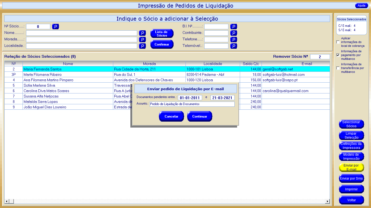Click the Saldo C/c column header
This screenshot has width=371, height=208.
click(250, 64)
